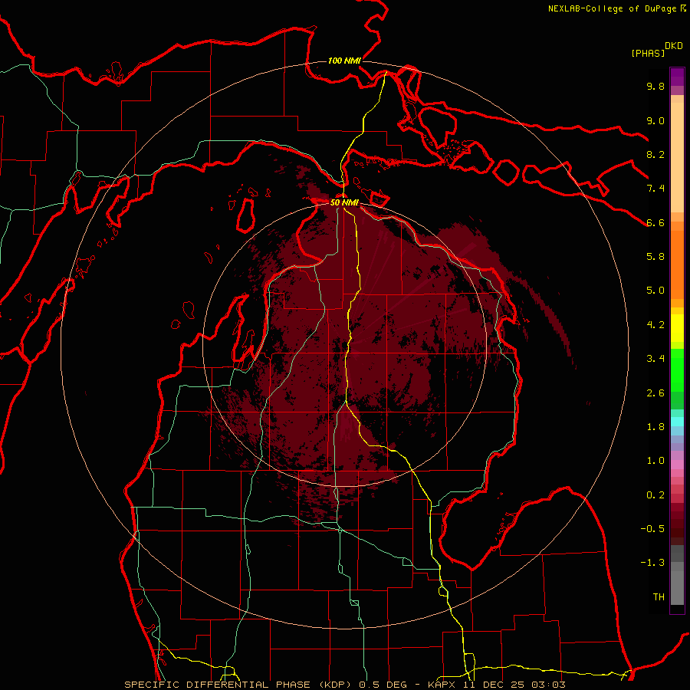
Task: Pick the cyan band of the color scale
Action: click(677, 422)
